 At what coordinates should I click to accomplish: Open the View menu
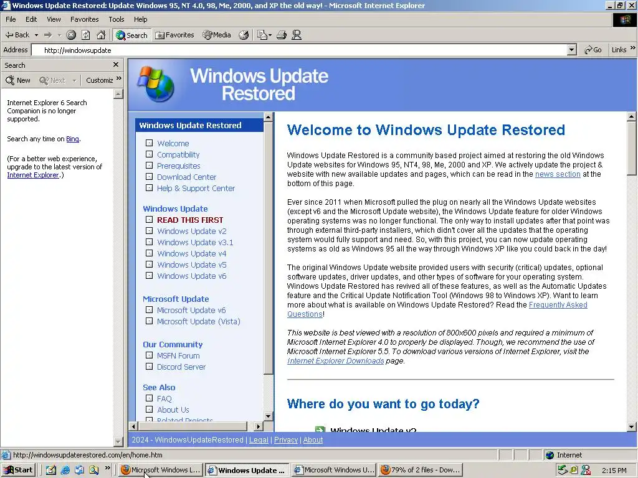pyautogui.click(x=54, y=19)
